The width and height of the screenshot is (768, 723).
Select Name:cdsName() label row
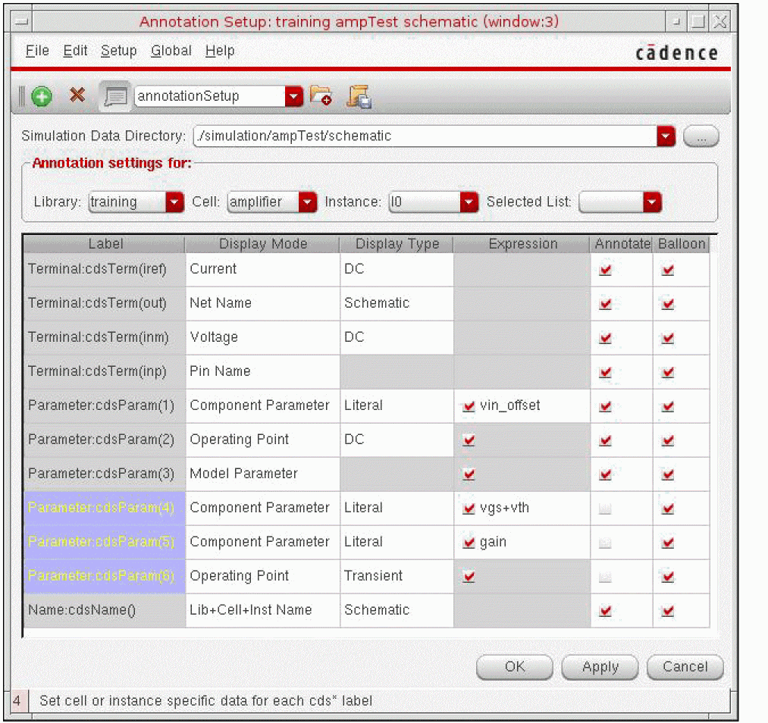(x=105, y=610)
